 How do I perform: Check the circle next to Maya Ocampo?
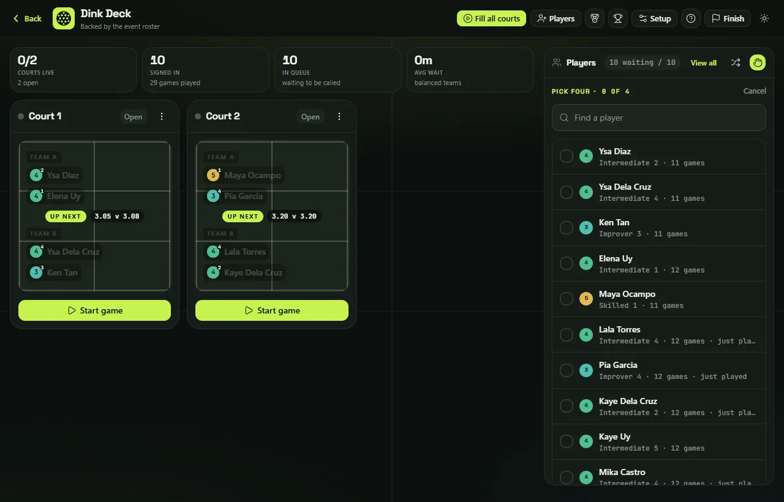567,299
